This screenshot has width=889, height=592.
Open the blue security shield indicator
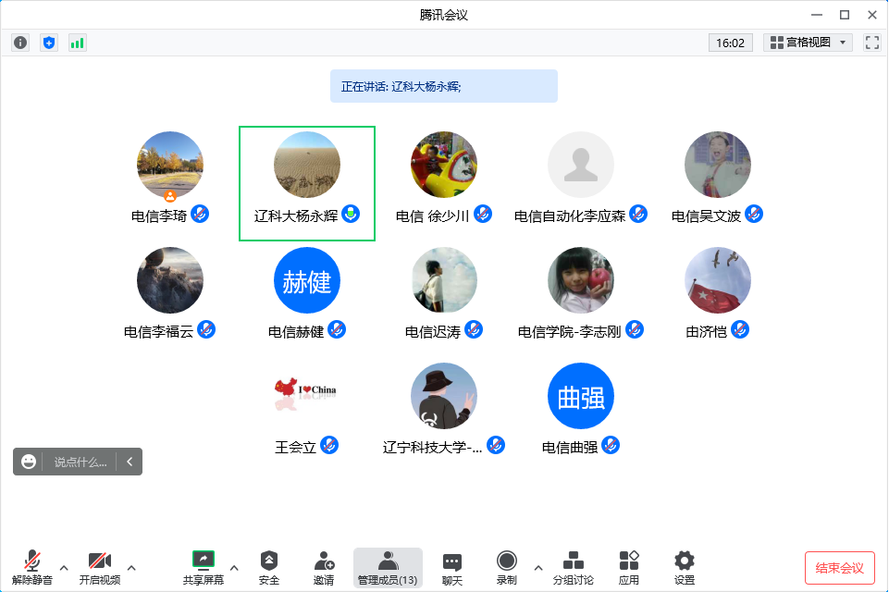tap(49, 43)
